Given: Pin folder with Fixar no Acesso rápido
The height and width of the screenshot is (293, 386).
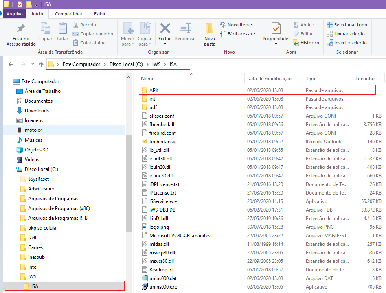Looking at the screenshot, I should 21,35.
